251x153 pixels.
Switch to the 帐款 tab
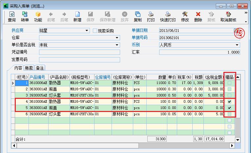[29, 68]
